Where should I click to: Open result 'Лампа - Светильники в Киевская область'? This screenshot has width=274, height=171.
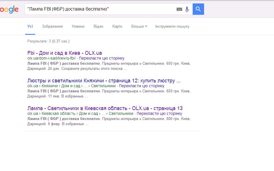point(105,108)
